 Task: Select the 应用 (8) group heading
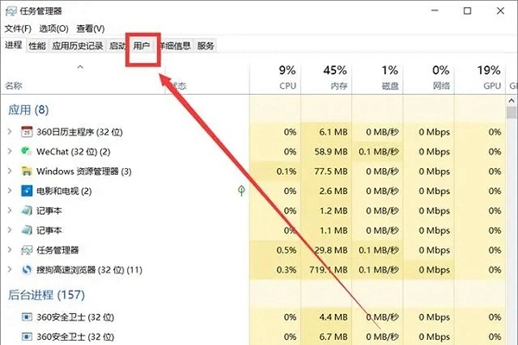point(28,110)
